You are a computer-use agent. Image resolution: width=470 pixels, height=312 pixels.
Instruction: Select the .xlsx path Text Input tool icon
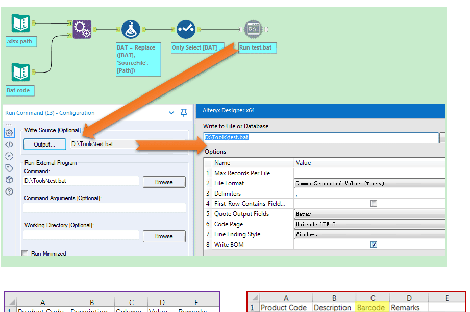[x=21, y=23]
